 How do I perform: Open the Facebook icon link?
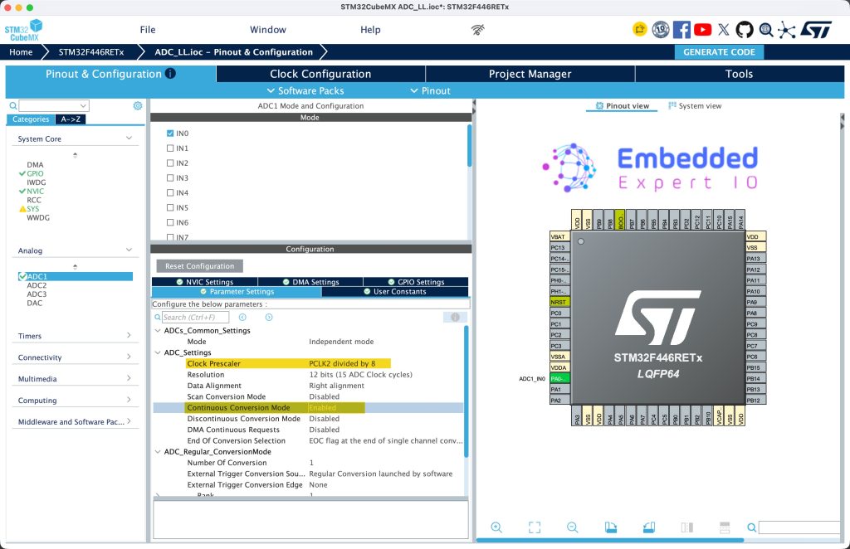(681, 30)
